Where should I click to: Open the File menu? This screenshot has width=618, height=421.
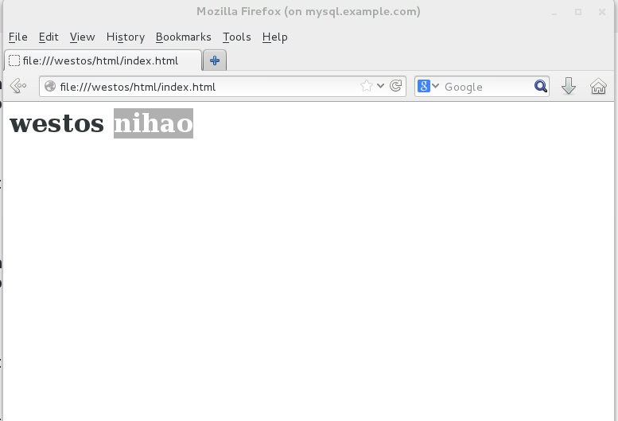click(18, 37)
